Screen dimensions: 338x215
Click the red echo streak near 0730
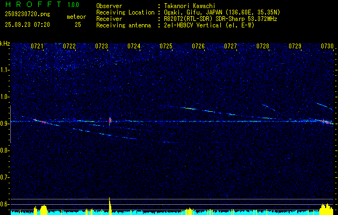326,122
